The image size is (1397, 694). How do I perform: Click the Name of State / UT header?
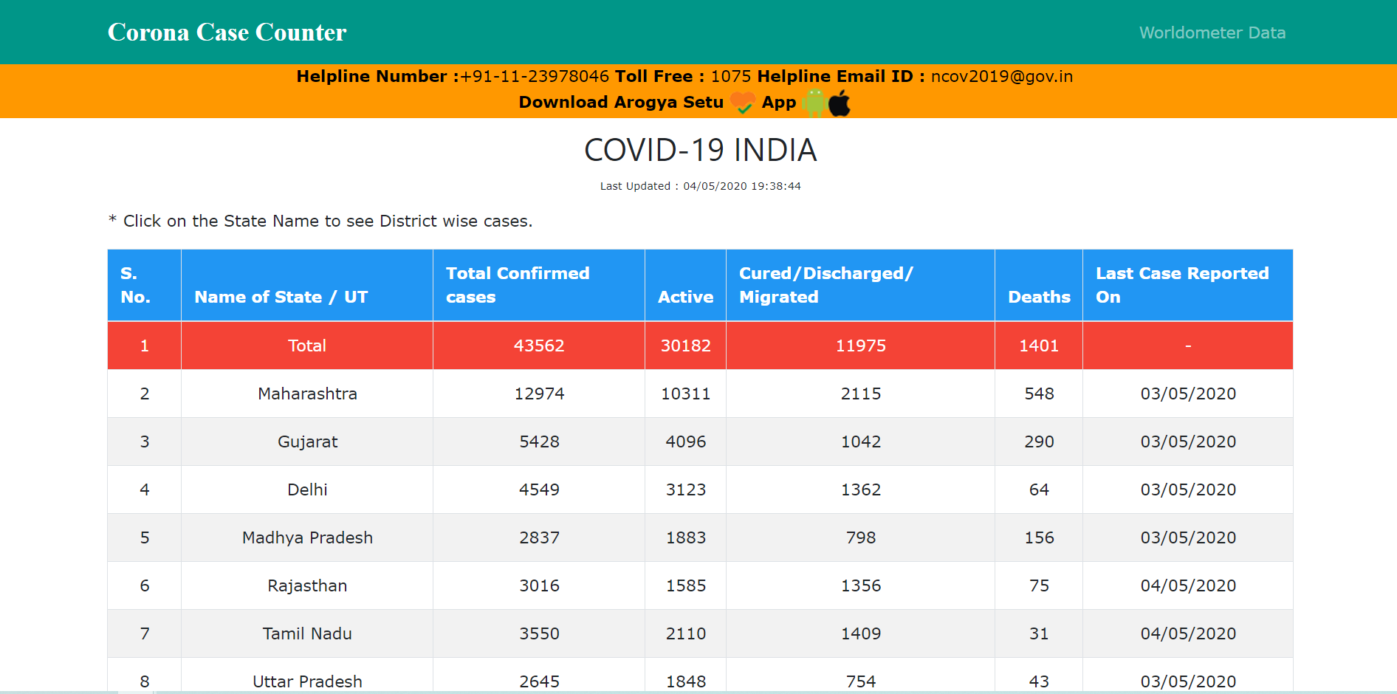point(281,297)
